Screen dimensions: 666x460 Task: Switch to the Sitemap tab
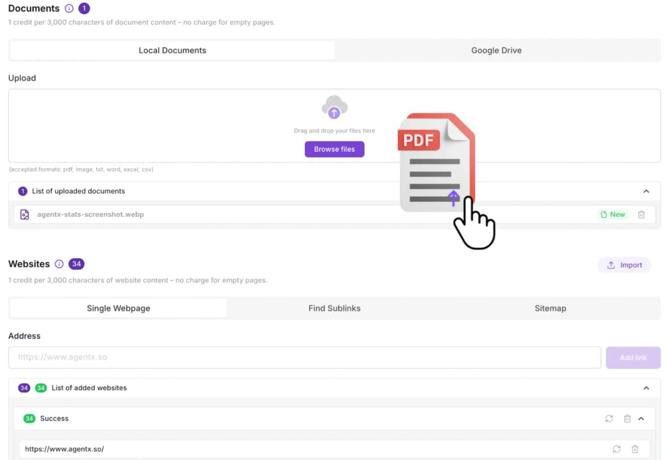point(550,308)
